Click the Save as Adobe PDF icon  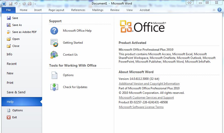[9, 32]
